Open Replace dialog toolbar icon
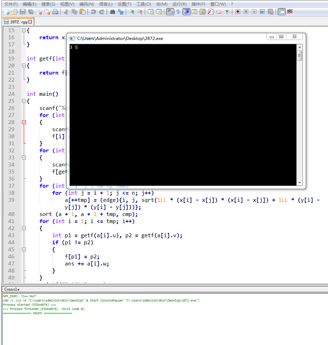Image resolution: width=328 pixels, height=345 pixels. (x=120, y=12)
